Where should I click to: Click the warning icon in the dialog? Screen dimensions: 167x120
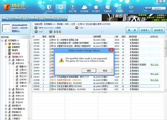(61, 60)
